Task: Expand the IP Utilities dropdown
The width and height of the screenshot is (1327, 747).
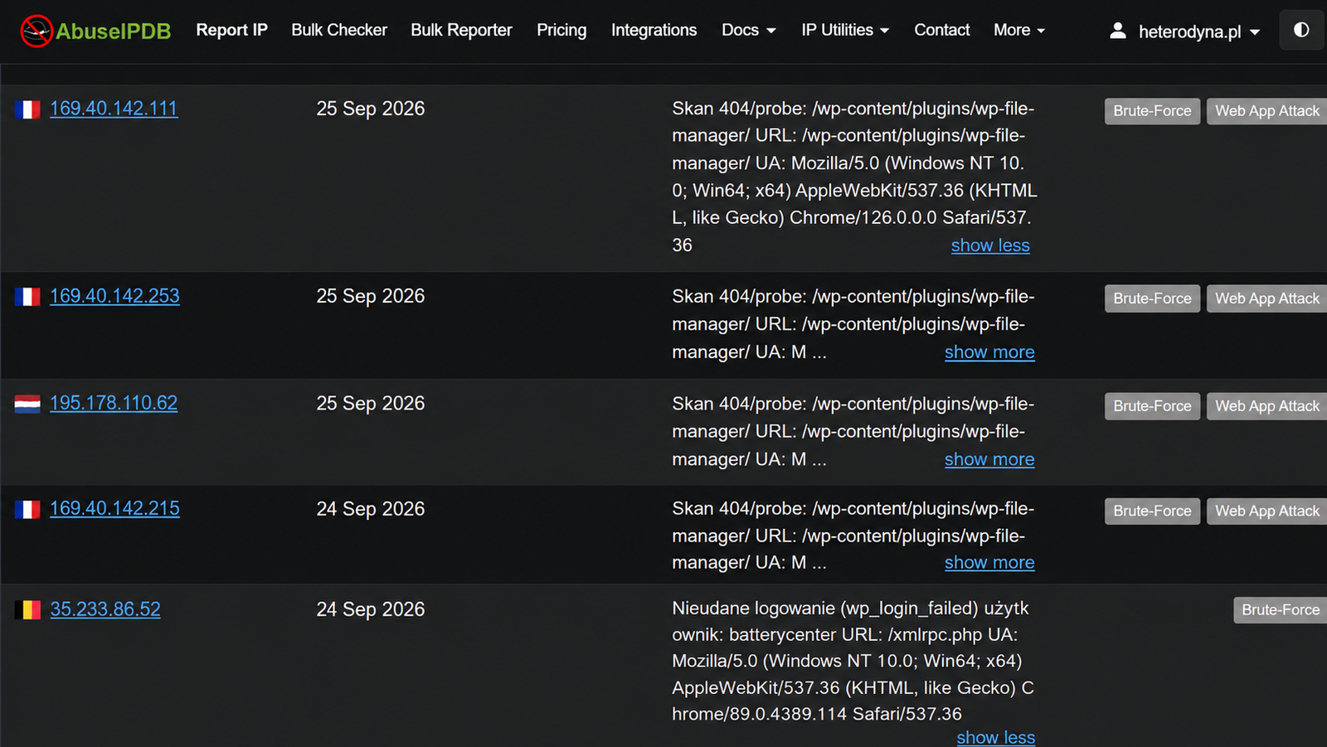Action: [845, 30]
